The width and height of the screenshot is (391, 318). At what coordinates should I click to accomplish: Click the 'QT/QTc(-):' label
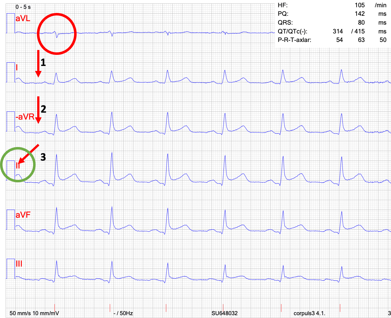pyautogui.click(x=292, y=31)
